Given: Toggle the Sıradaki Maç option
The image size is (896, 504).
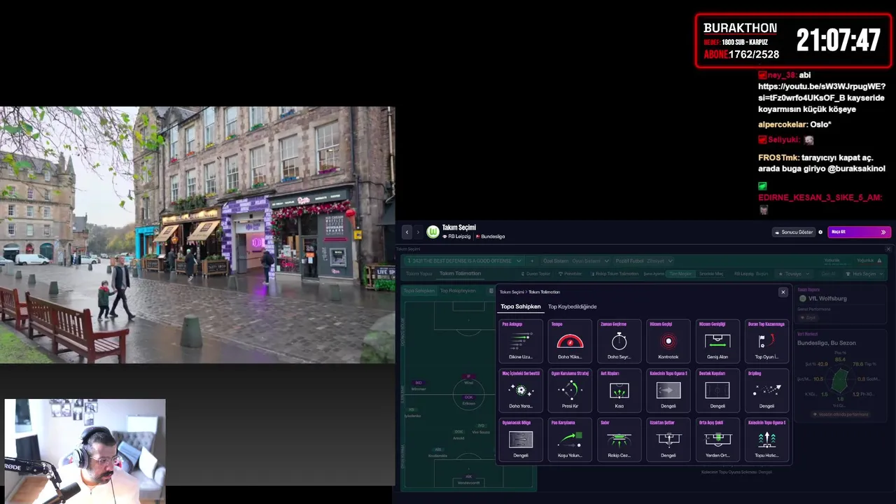Looking at the screenshot, I should (x=711, y=274).
